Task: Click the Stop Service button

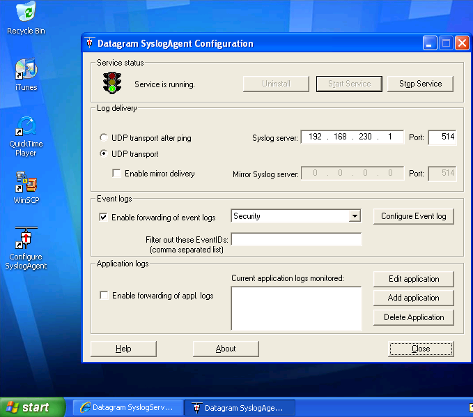Action: tap(420, 84)
